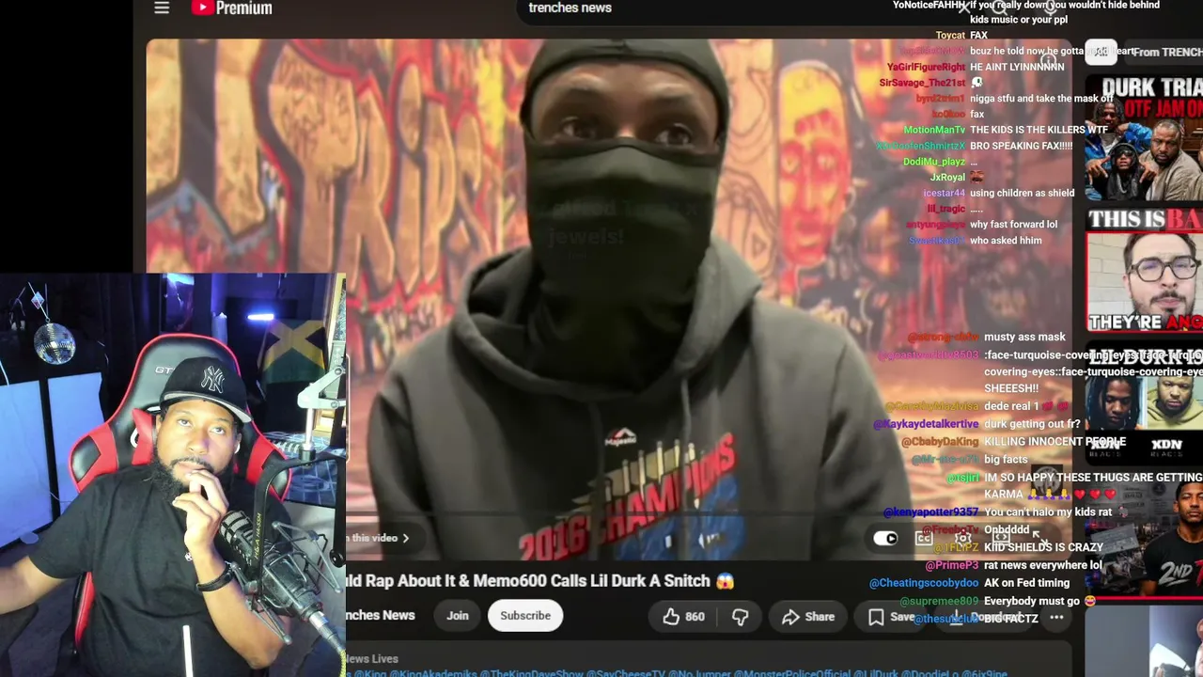This screenshot has width=1203, height=677.
Task: Click the Join channel button
Action: pos(458,616)
